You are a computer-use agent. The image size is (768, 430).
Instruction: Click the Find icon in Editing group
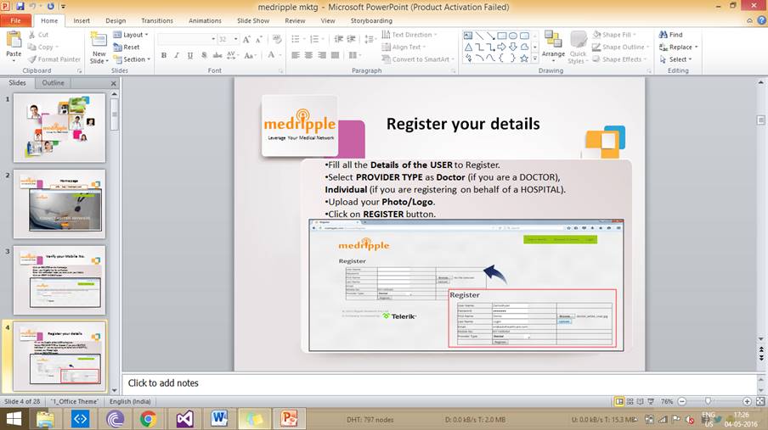pyautogui.click(x=670, y=35)
